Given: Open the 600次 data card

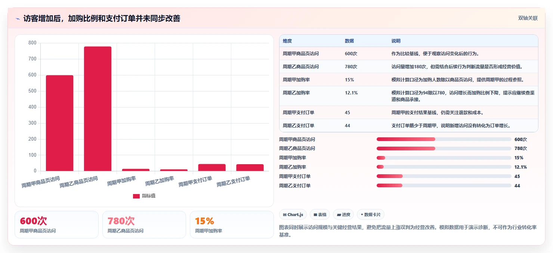Looking at the screenshot, I should [x=56, y=225].
